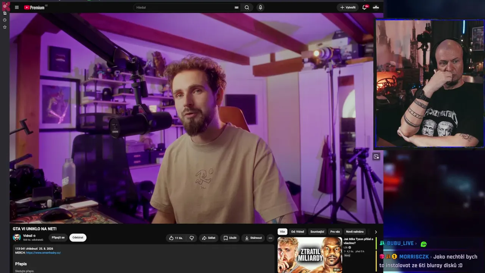Open the Vidrail channel avatar

click(17, 237)
